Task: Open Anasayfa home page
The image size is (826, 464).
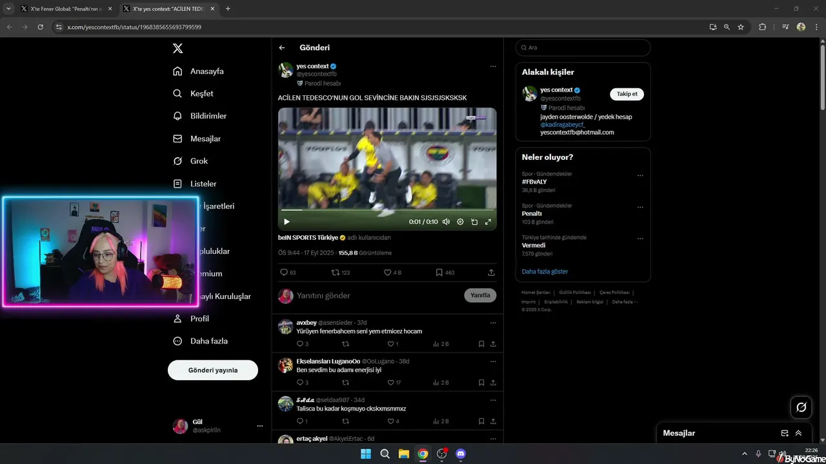Action: click(199, 71)
